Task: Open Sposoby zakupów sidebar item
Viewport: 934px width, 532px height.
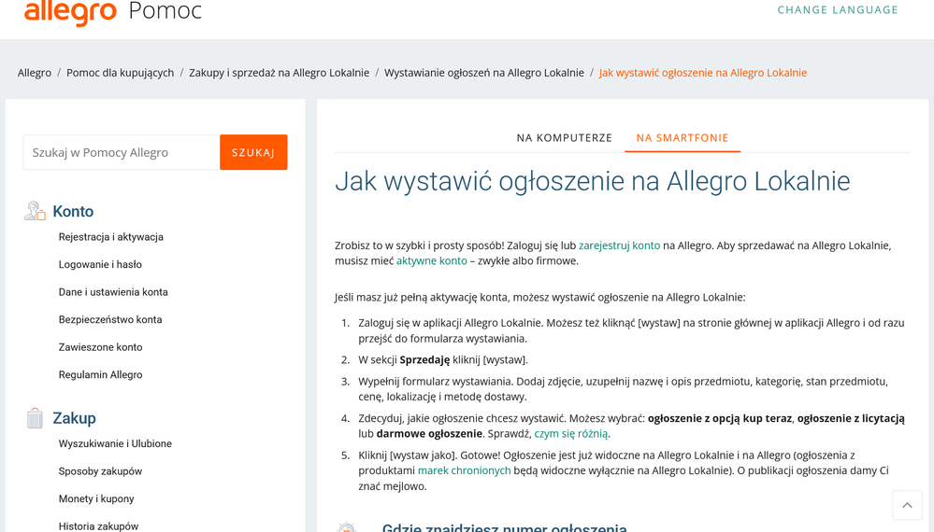Action: pyautogui.click(x=100, y=471)
